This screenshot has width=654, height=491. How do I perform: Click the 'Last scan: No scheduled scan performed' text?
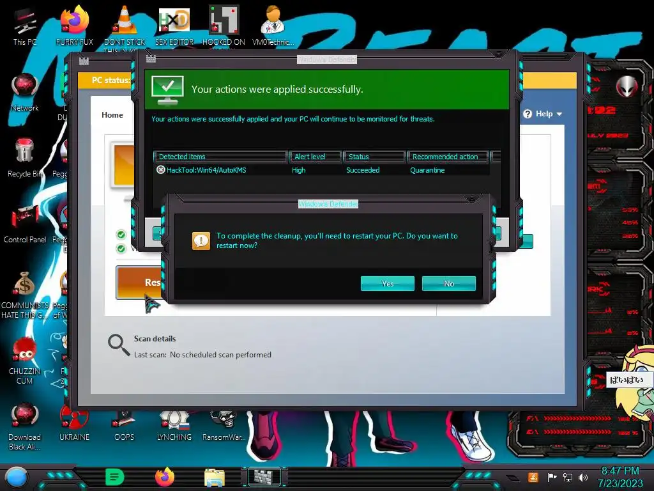coord(202,354)
